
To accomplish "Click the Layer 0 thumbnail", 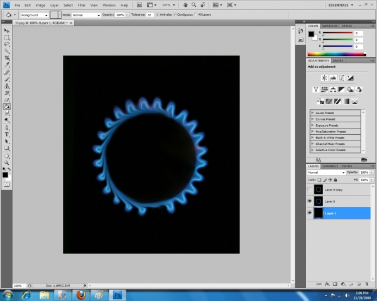I will (x=319, y=201).
